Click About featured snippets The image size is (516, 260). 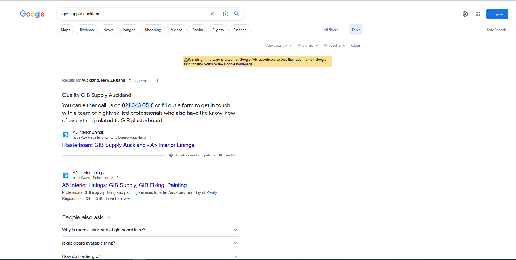pos(193,155)
